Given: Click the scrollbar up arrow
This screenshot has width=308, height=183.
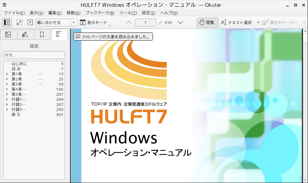Looking at the screenshot, I should pyautogui.click(x=305, y=31).
